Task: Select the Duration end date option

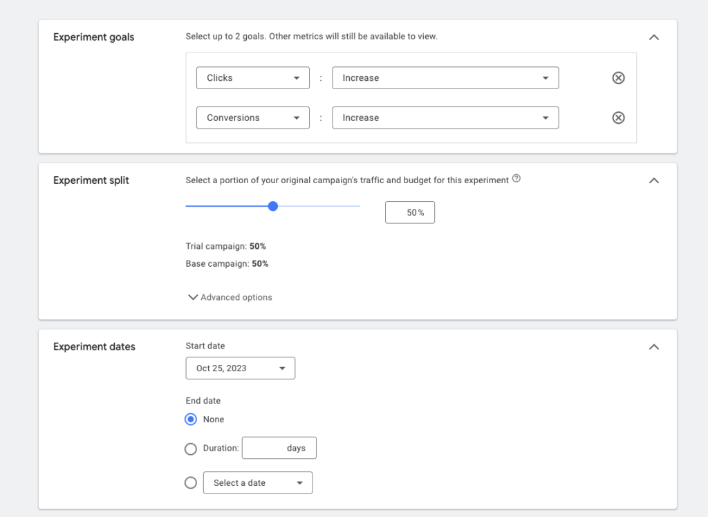Action: 191,449
